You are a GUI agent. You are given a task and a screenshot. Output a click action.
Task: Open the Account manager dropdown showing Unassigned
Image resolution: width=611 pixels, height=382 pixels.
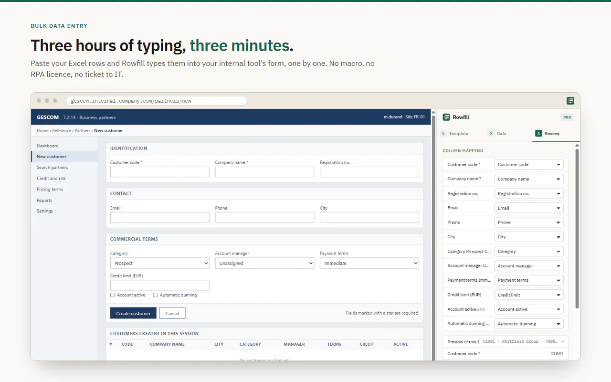pos(264,263)
